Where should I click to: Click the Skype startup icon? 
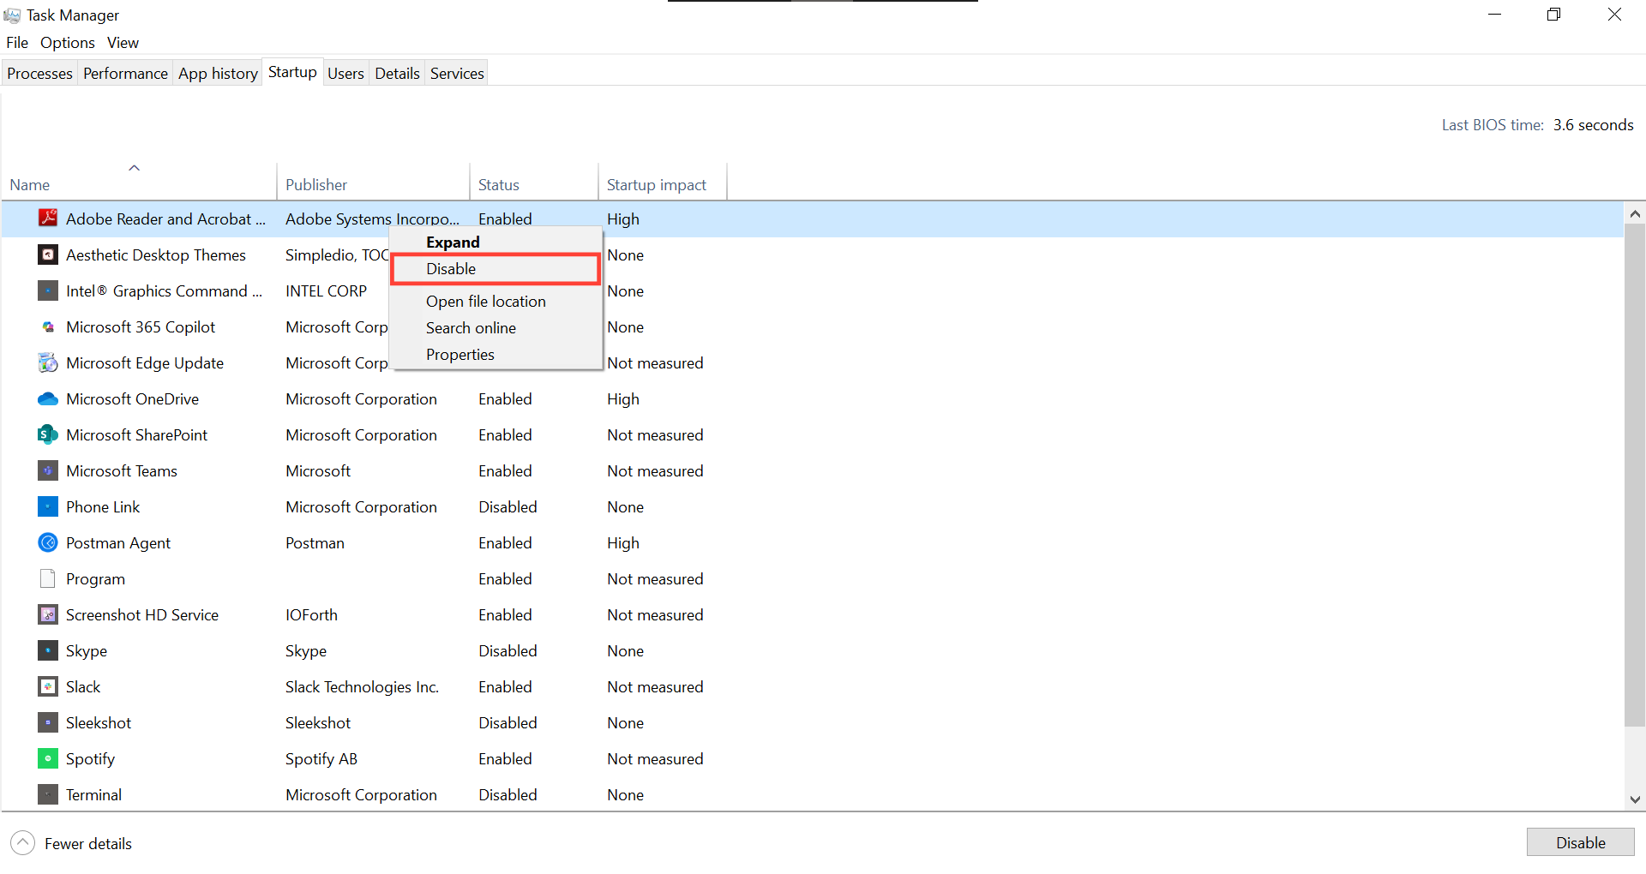(48, 650)
